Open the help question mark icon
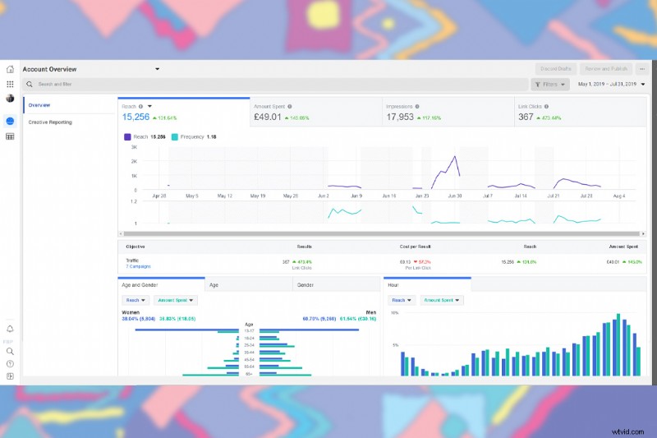 (x=10, y=364)
